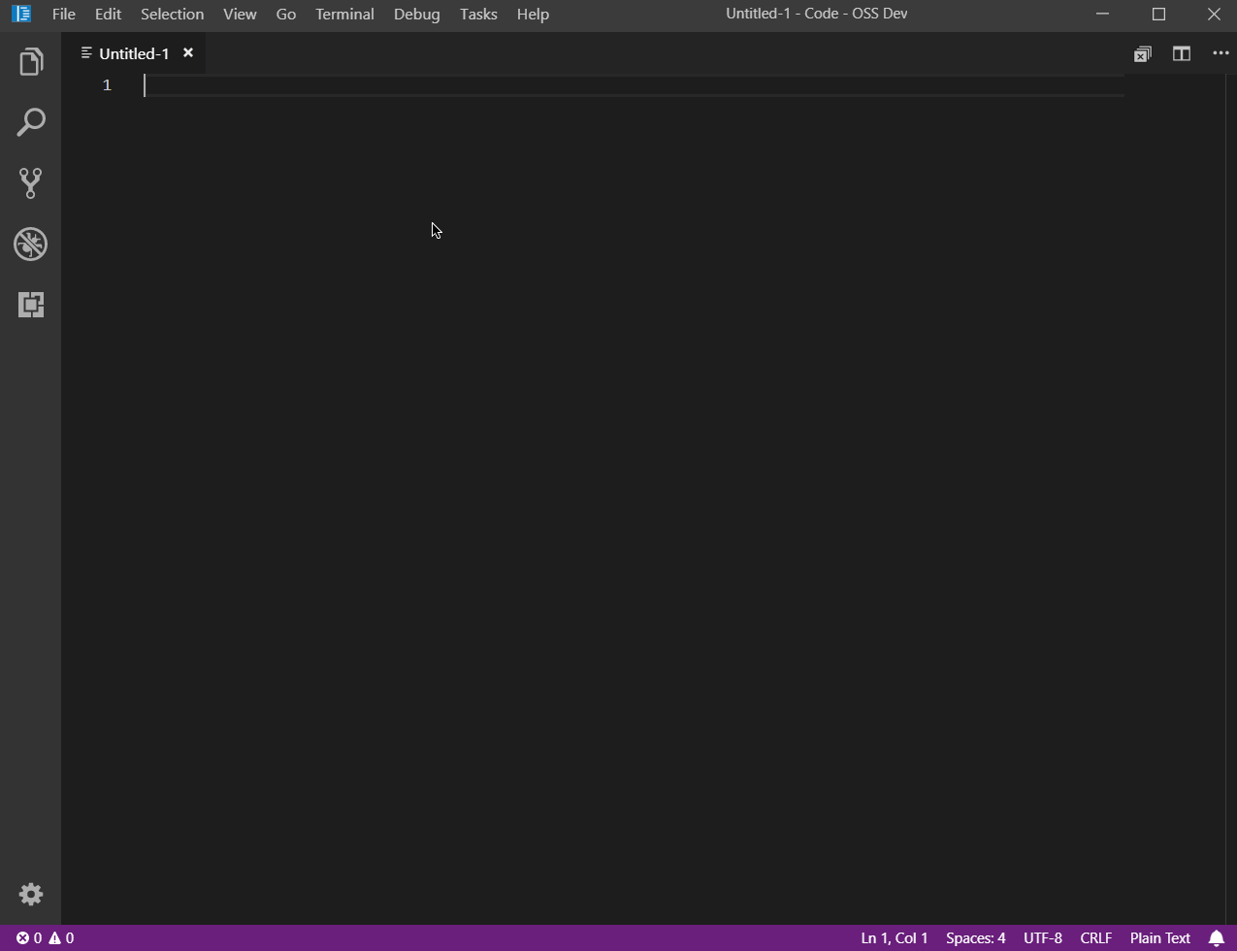
Task: Open the editor More Actions menu
Action: pyautogui.click(x=1220, y=53)
